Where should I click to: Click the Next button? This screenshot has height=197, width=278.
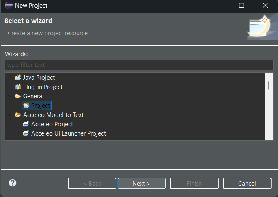[142, 183]
